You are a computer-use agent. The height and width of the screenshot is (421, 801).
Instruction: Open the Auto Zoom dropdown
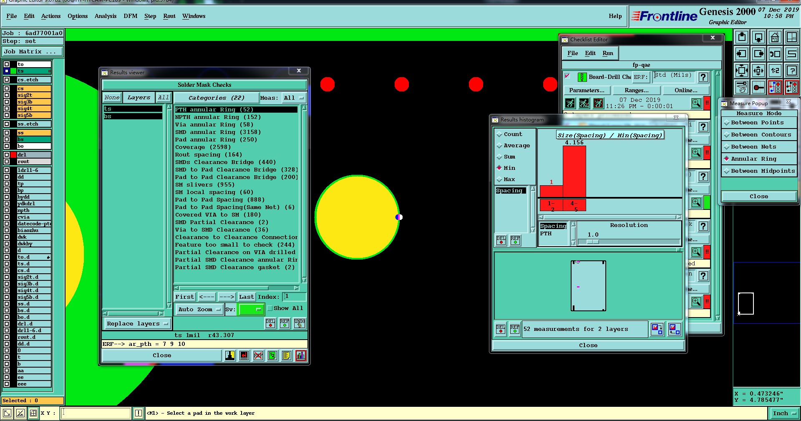pyautogui.click(x=199, y=310)
